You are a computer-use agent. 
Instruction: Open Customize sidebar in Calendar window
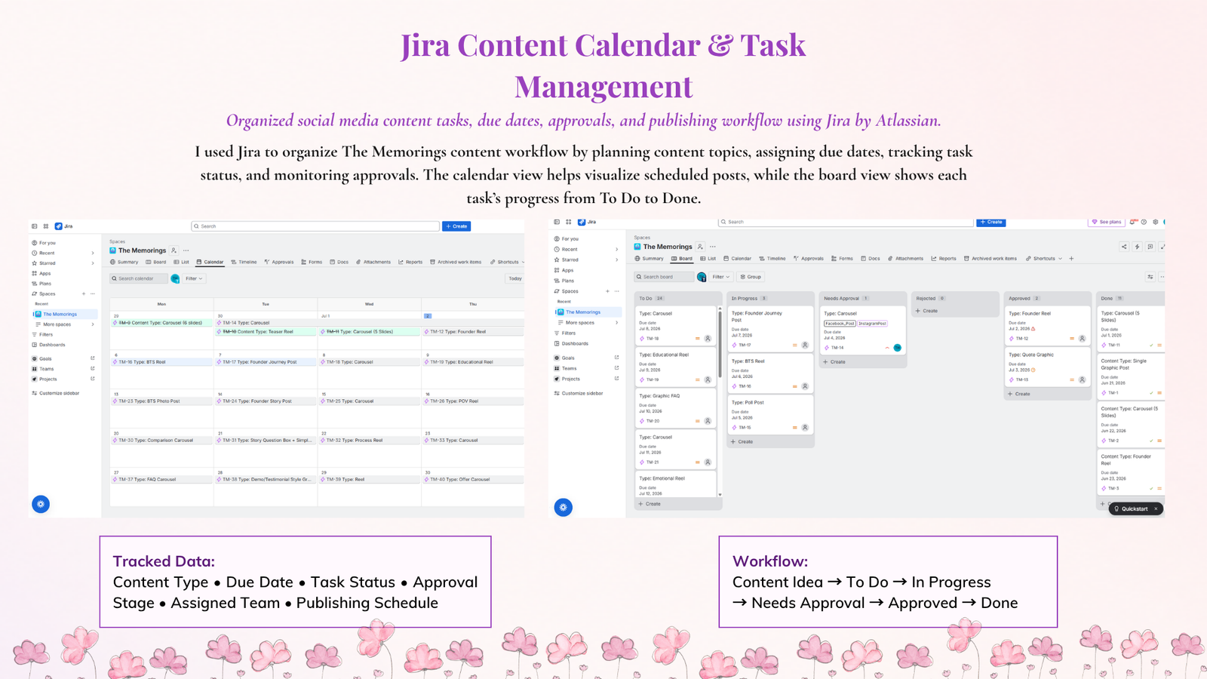(56, 393)
